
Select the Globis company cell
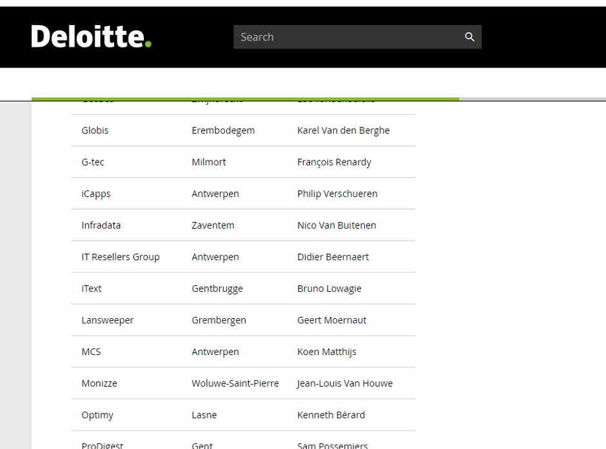click(x=95, y=130)
